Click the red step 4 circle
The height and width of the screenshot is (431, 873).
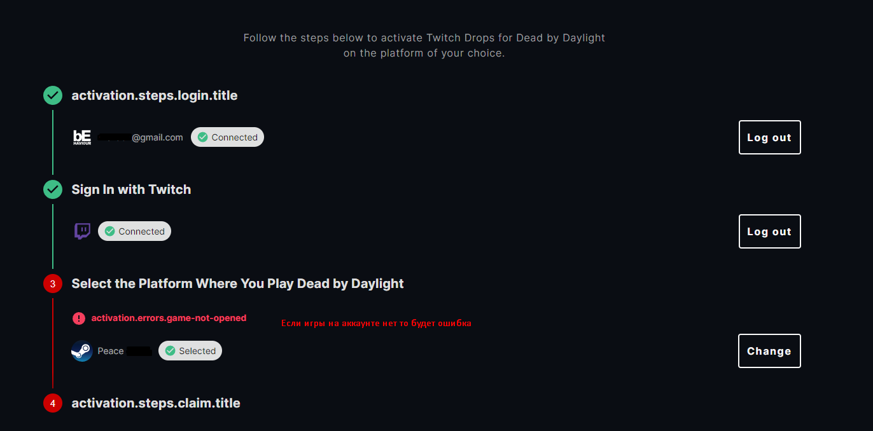(x=53, y=403)
